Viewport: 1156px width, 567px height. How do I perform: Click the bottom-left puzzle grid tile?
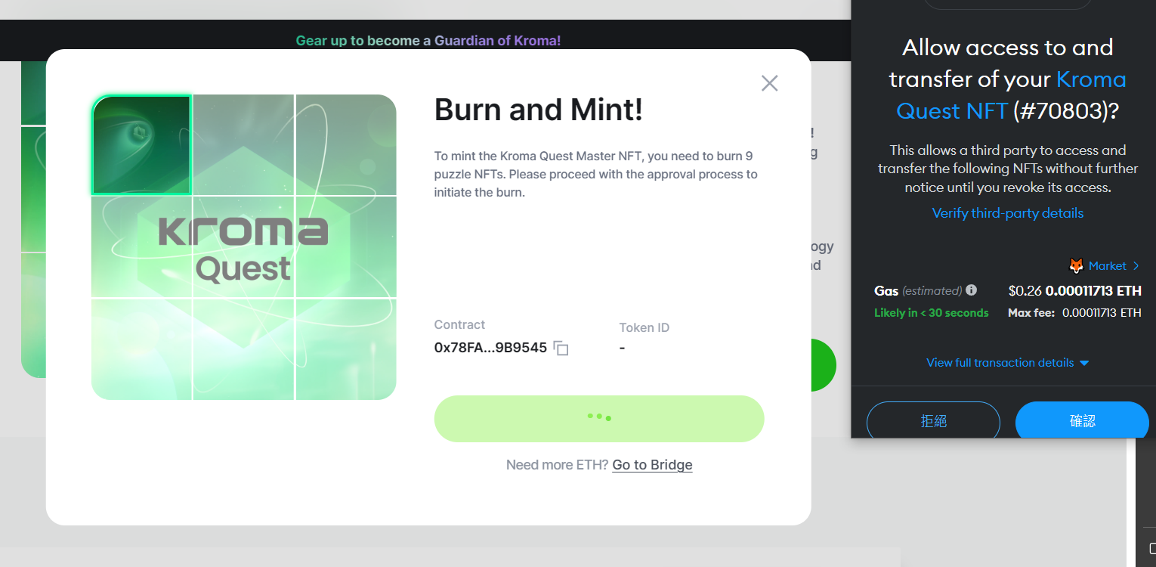141,349
